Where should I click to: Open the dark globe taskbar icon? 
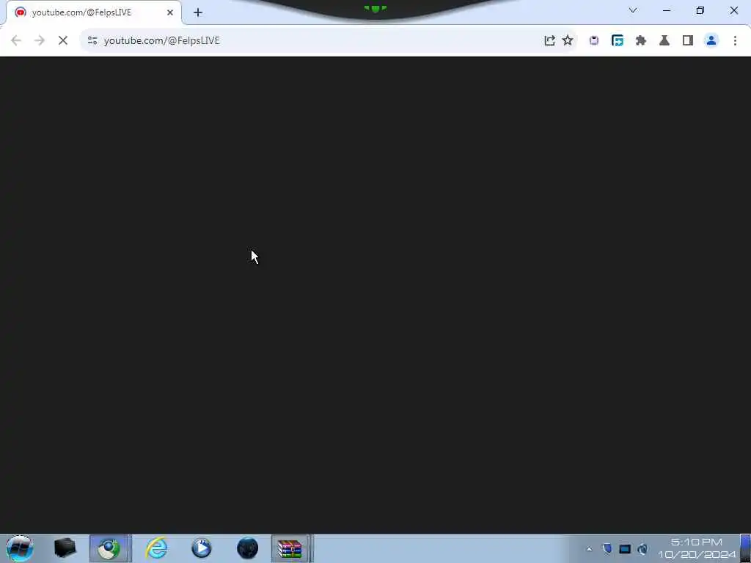point(248,548)
